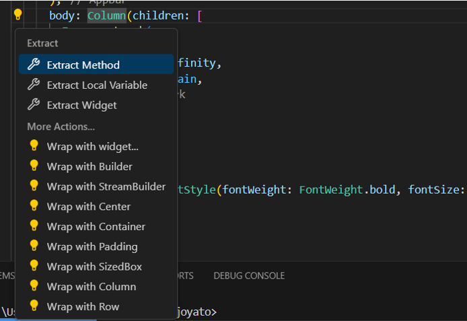The width and height of the screenshot is (467, 321).
Task: Open the partially hidden PORTS panel tab
Action: tap(185, 276)
